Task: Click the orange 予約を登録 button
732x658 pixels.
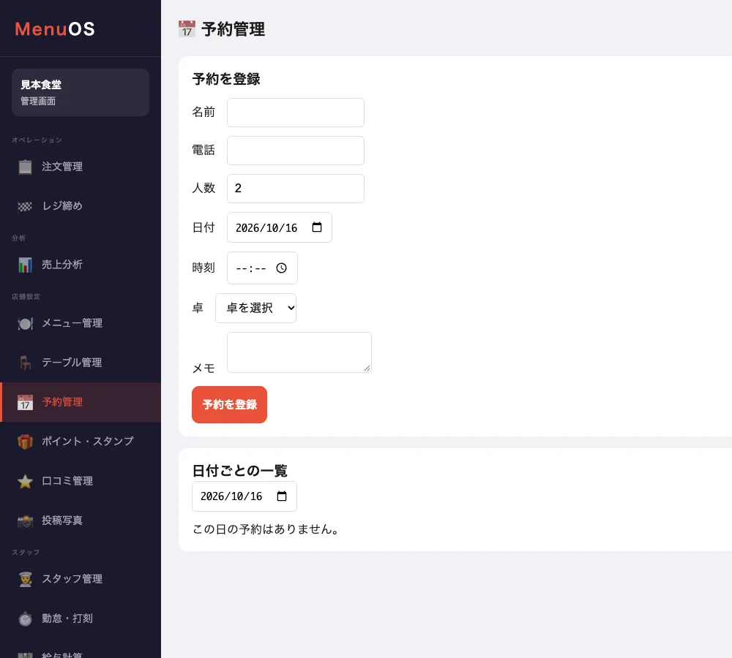Action: 229,405
